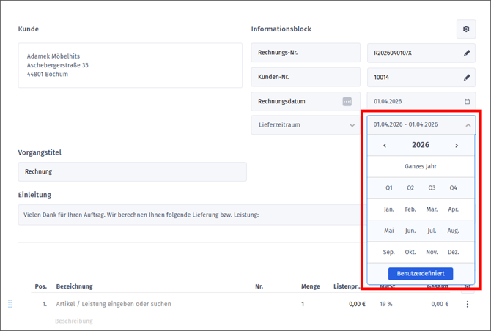Select Ganzes Jahr option

[x=421, y=166]
